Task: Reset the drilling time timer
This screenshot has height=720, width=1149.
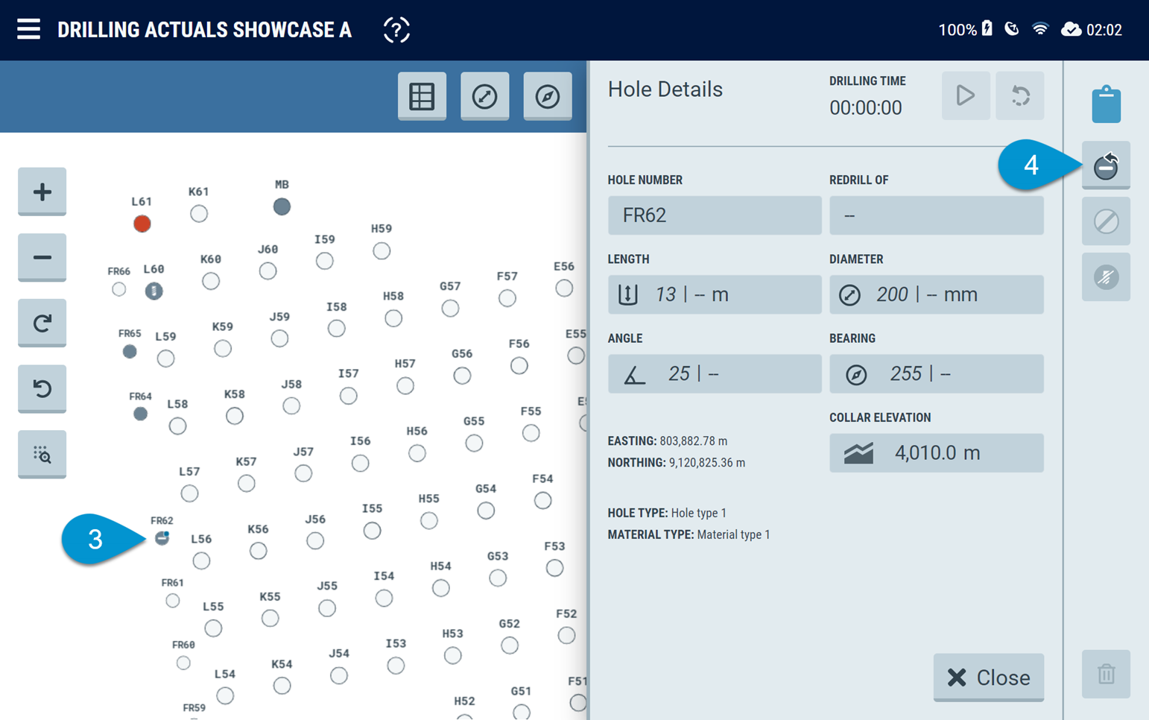Action: tap(1020, 95)
